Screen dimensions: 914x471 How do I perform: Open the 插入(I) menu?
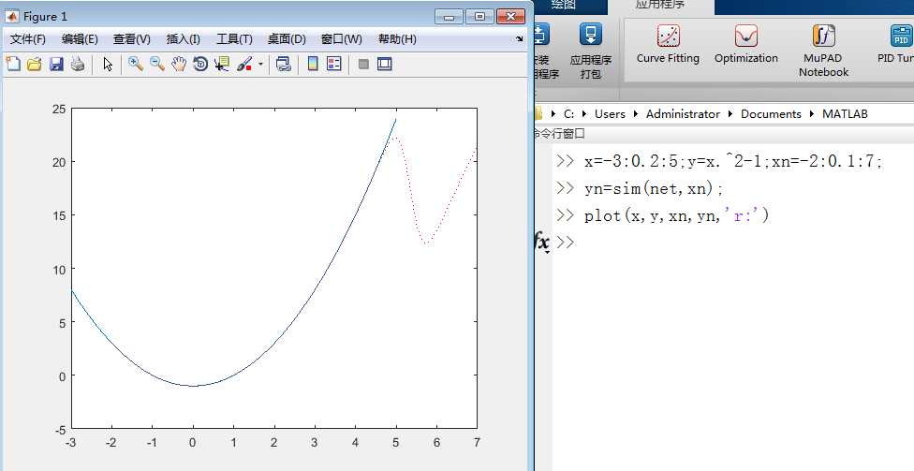pyautogui.click(x=183, y=39)
